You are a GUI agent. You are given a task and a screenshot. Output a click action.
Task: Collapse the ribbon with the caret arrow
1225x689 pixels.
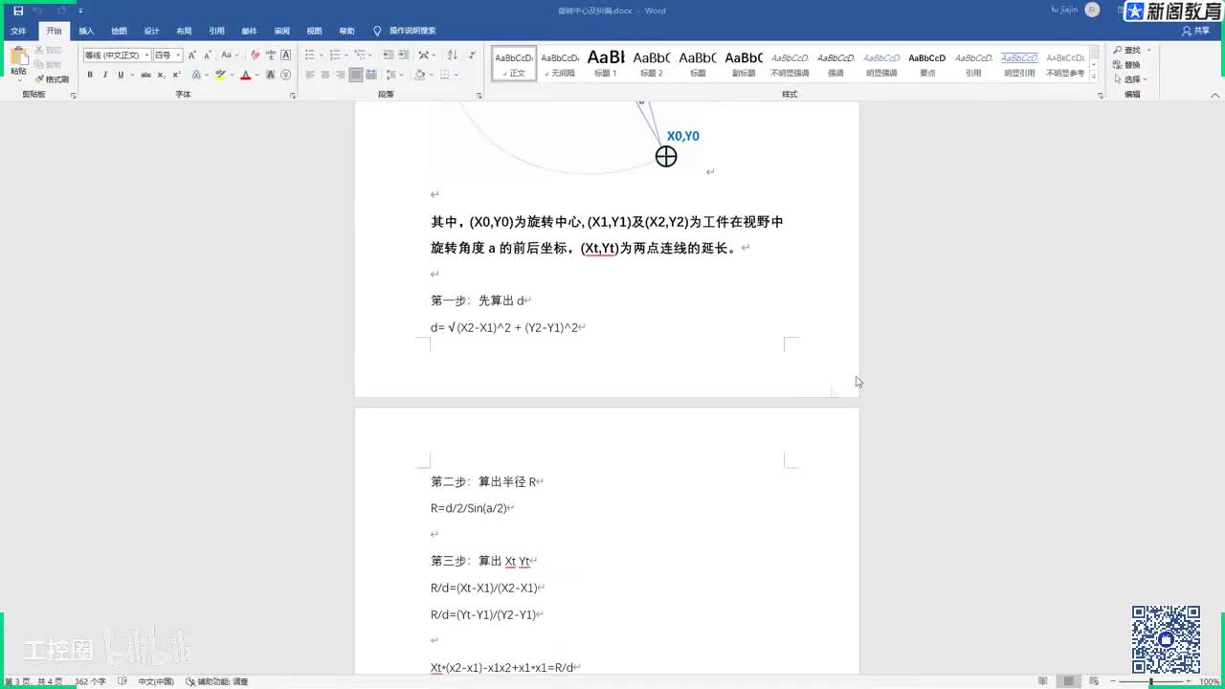(1215, 96)
